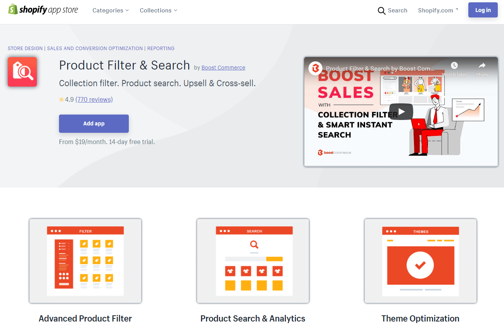Click the Log in button
Viewport: 504px width, 332px height.
(483, 10)
